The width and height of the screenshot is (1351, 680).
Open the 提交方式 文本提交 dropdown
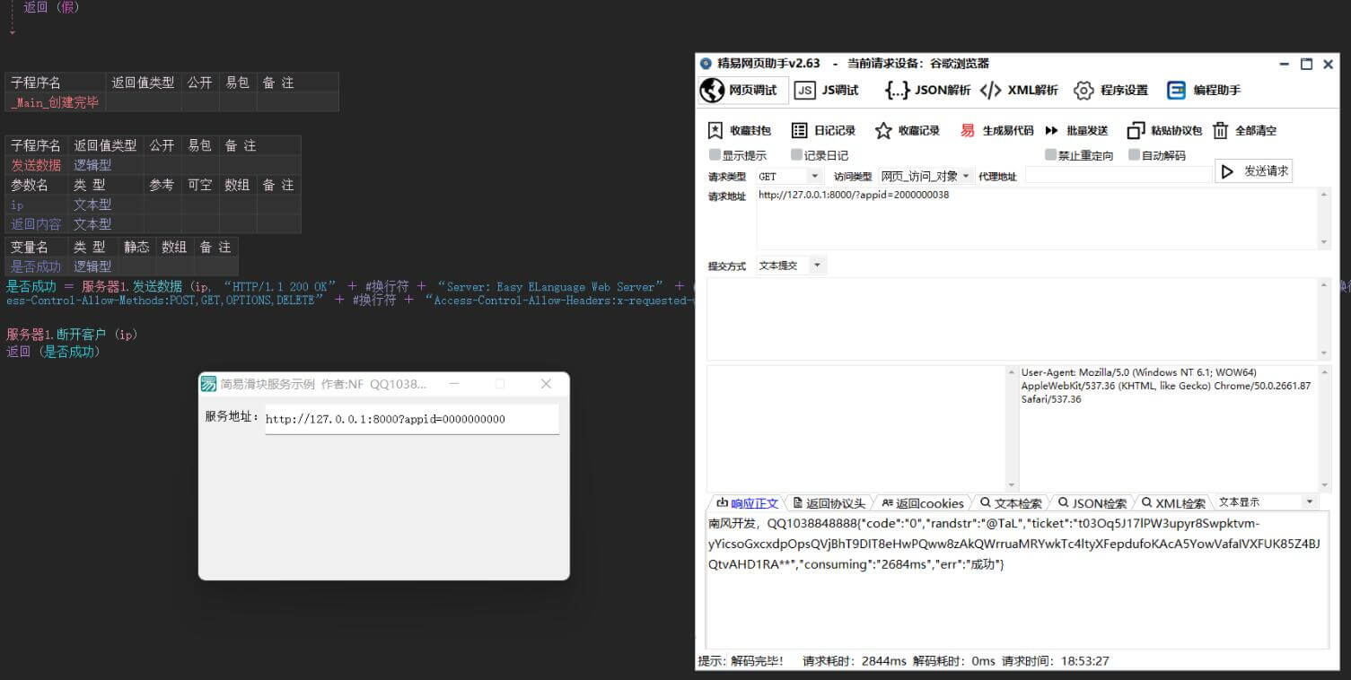(x=791, y=266)
